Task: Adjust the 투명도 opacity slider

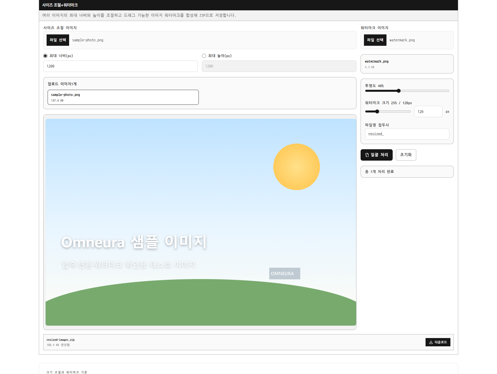Action: point(407,91)
